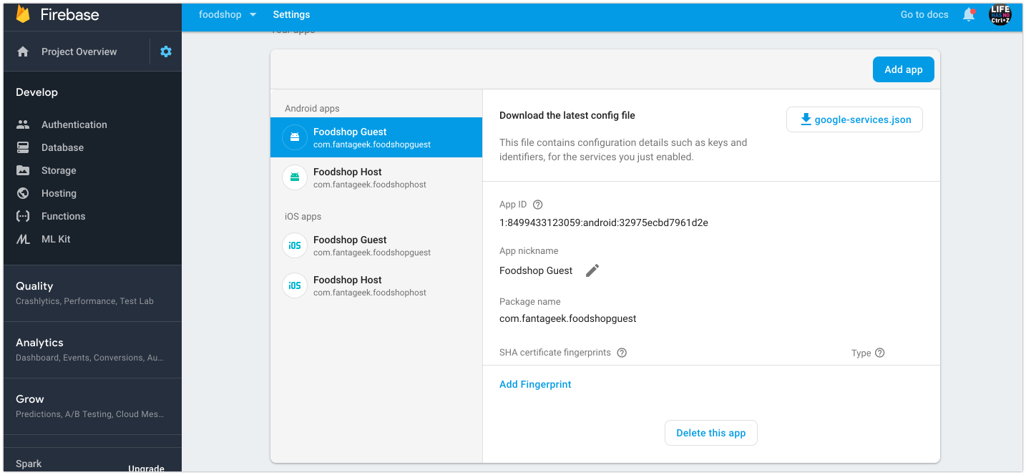This screenshot has width=1026, height=475.
Task: Open the foodshop project dropdown
Action: click(226, 14)
